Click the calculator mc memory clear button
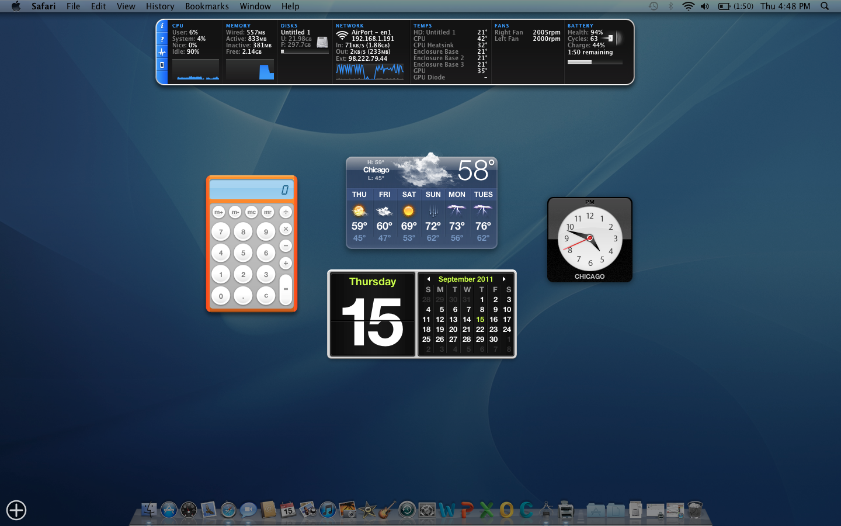841x526 pixels. [251, 212]
